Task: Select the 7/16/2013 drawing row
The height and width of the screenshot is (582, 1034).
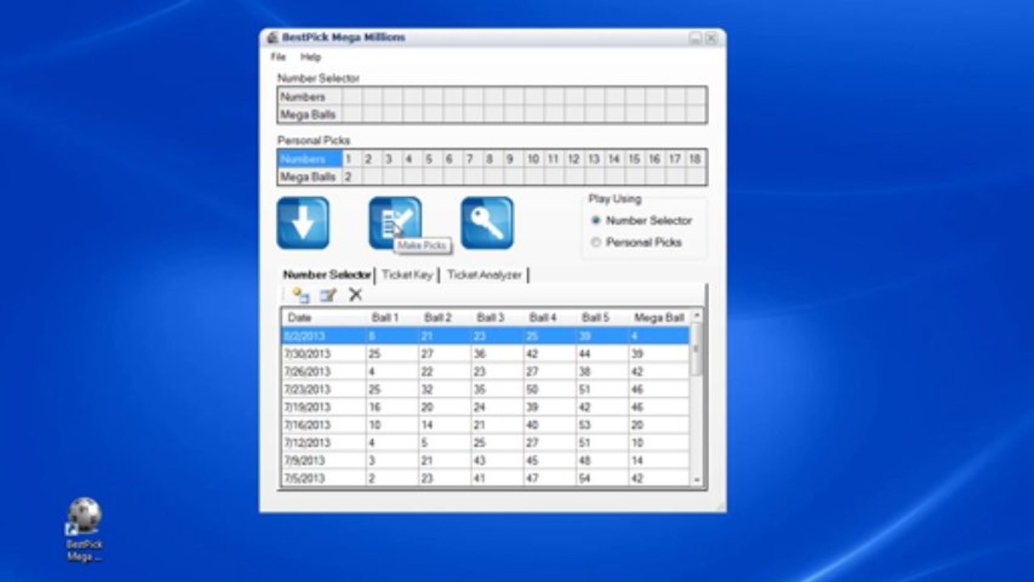Action: [486, 424]
